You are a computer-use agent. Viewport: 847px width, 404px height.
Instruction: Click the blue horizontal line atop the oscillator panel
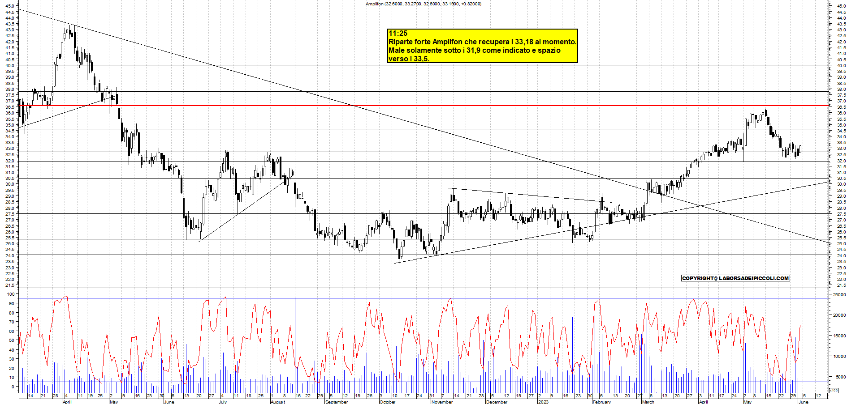click(x=423, y=298)
